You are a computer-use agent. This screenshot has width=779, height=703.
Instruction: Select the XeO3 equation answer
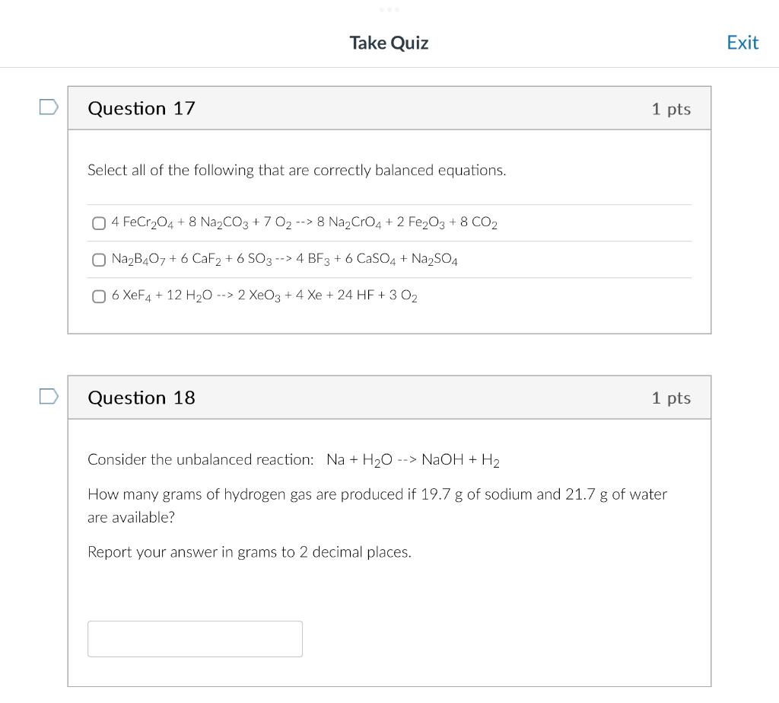99,296
